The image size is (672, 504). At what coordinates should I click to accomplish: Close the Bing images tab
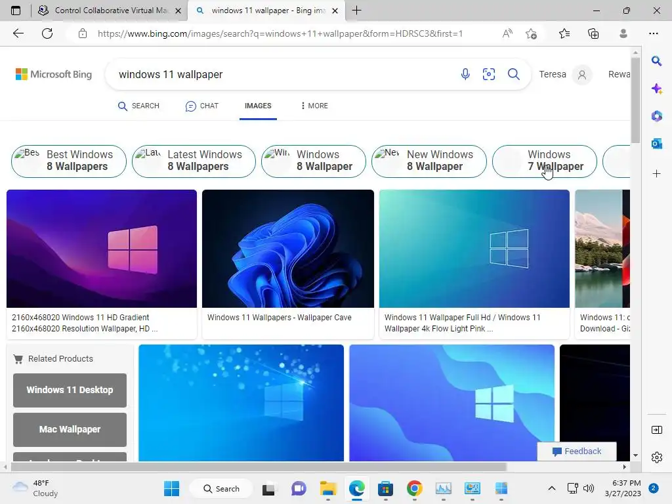[x=335, y=10]
